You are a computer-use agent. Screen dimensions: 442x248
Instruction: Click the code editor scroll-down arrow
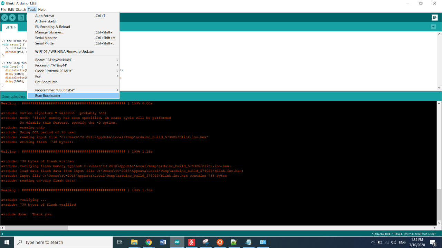pos(439,87)
